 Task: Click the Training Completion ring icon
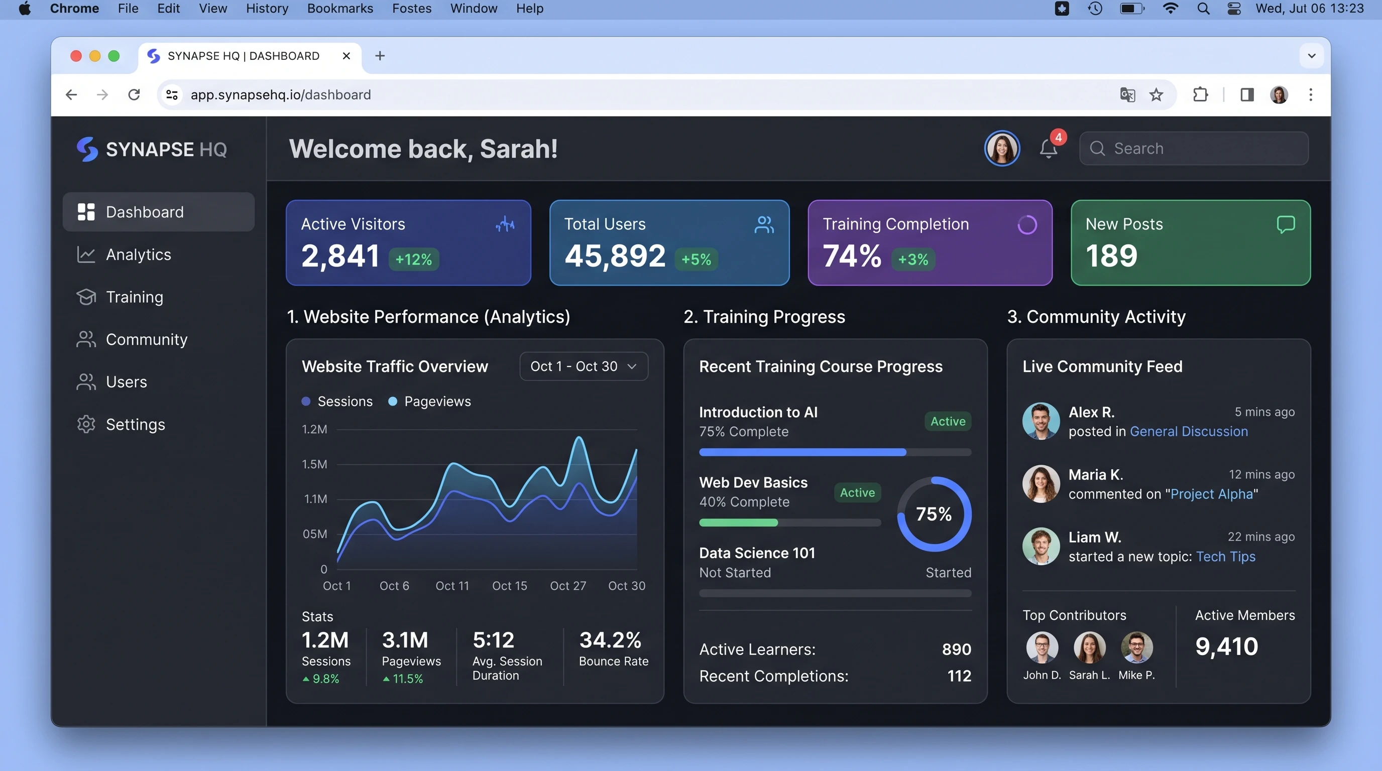pos(1027,224)
